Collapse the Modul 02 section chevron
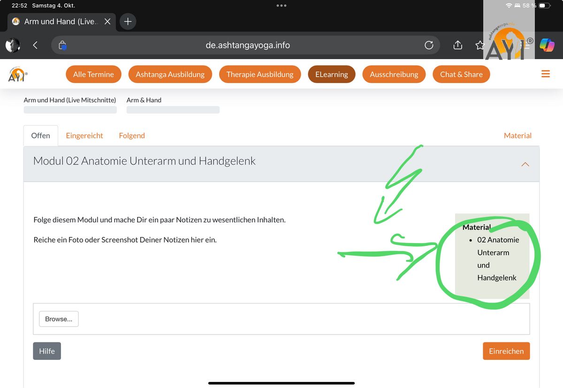Image resolution: width=563 pixels, height=388 pixels. click(x=525, y=164)
